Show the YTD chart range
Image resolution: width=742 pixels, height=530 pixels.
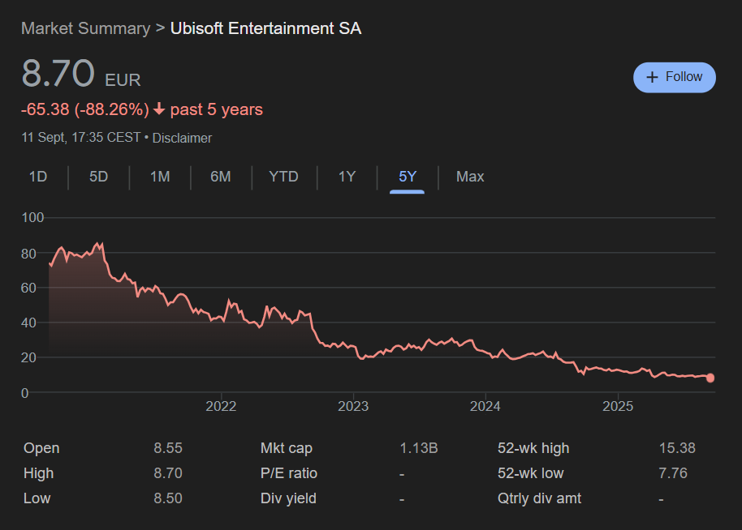[x=283, y=177]
